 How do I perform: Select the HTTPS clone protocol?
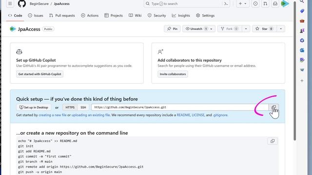point(70,107)
